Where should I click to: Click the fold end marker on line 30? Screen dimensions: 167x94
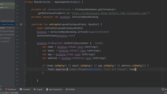(25, 81)
